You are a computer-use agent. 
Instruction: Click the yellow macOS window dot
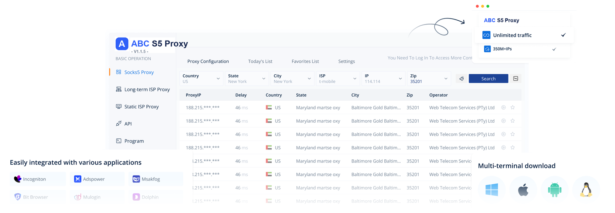coord(483,6)
